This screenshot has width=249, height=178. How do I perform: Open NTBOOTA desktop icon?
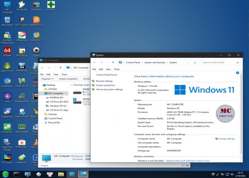click(x=22, y=144)
